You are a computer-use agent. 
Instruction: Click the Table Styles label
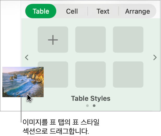pyautogui.click(x=91, y=99)
